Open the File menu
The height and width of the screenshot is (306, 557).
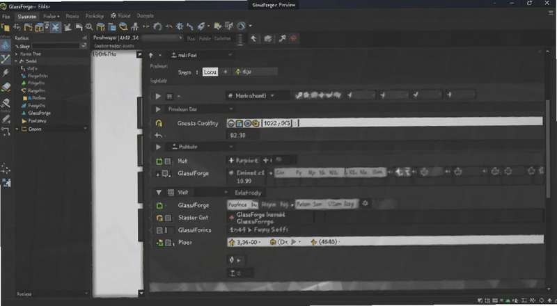(6, 16)
